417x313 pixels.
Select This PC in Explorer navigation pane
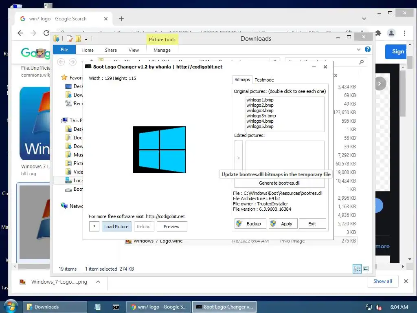[x=72, y=120]
